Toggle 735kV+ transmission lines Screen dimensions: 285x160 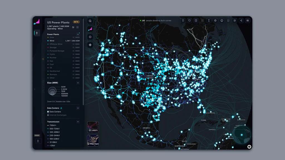51,125
